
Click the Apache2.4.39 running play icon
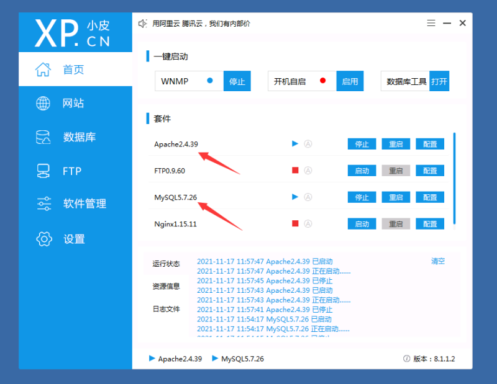[295, 144]
